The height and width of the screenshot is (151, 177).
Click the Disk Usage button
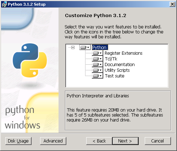18,141
